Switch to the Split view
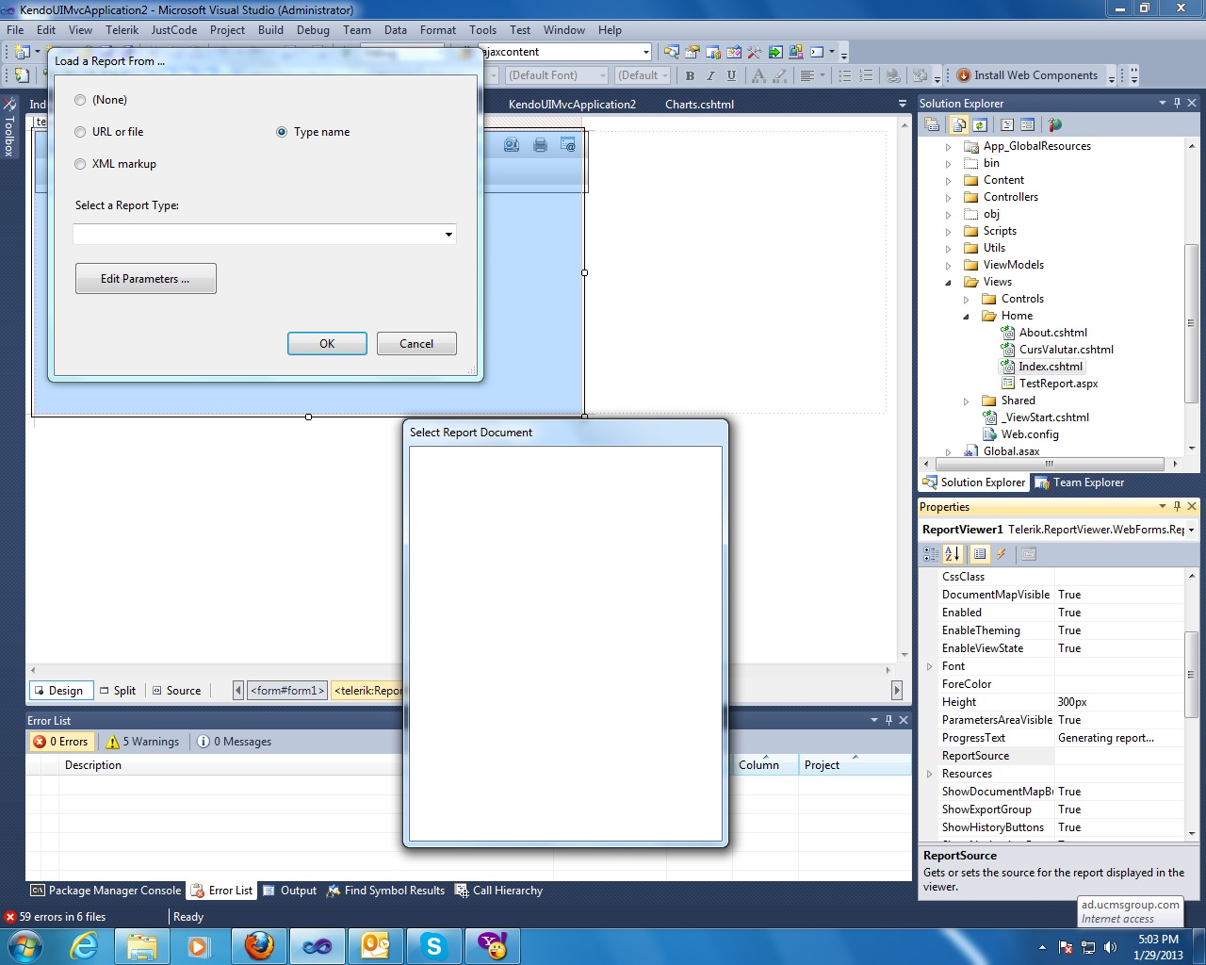Viewport: 1206px width, 965px height. click(x=118, y=691)
